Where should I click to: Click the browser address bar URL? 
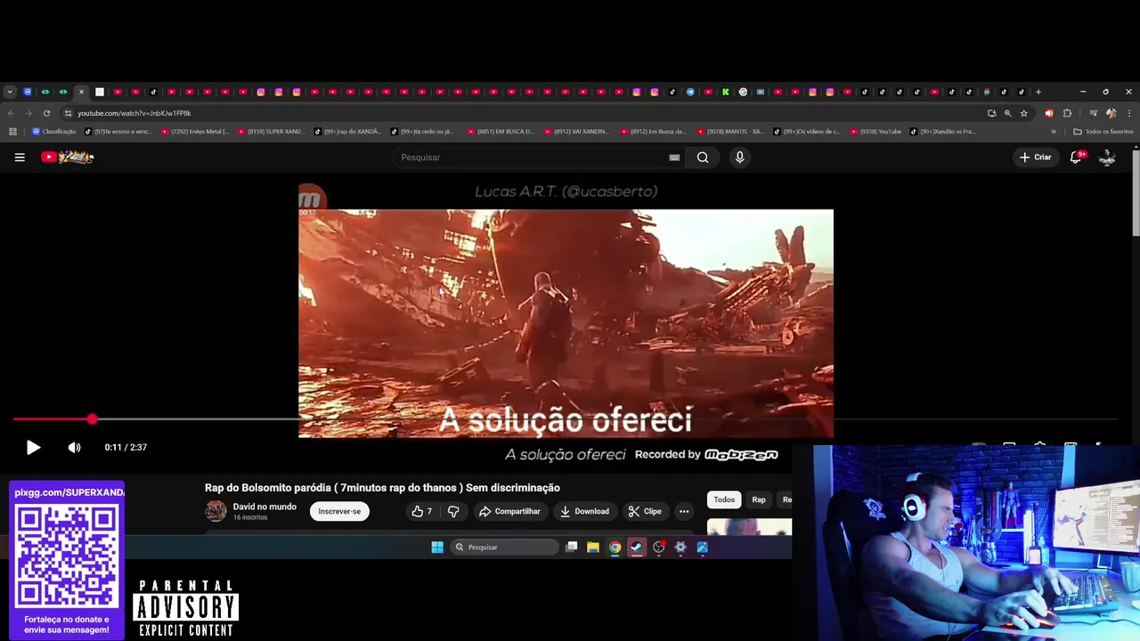[x=134, y=113]
